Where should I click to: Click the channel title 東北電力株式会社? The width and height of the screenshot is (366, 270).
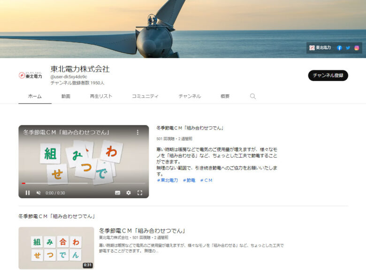click(80, 69)
